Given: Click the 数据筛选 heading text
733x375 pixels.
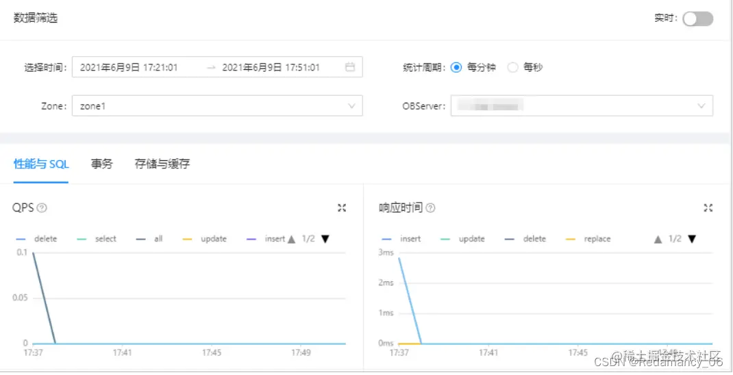Looking at the screenshot, I should point(36,18).
